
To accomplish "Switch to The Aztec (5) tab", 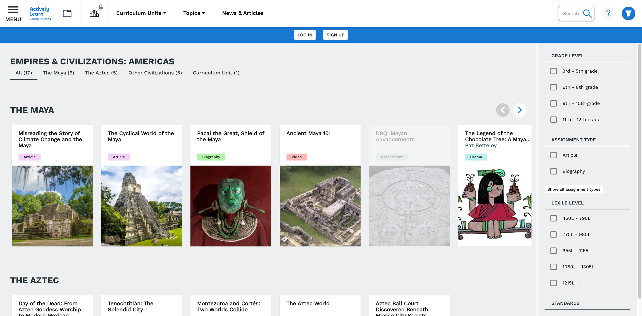I will pyautogui.click(x=101, y=73).
